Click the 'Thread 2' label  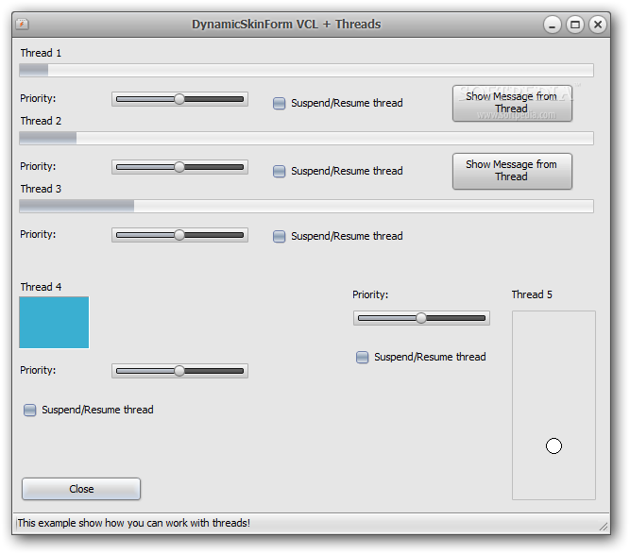pyautogui.click(x=41, y=121)
